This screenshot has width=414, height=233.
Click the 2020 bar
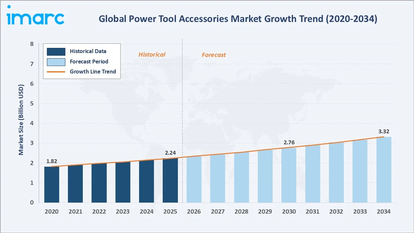[52, 184]
